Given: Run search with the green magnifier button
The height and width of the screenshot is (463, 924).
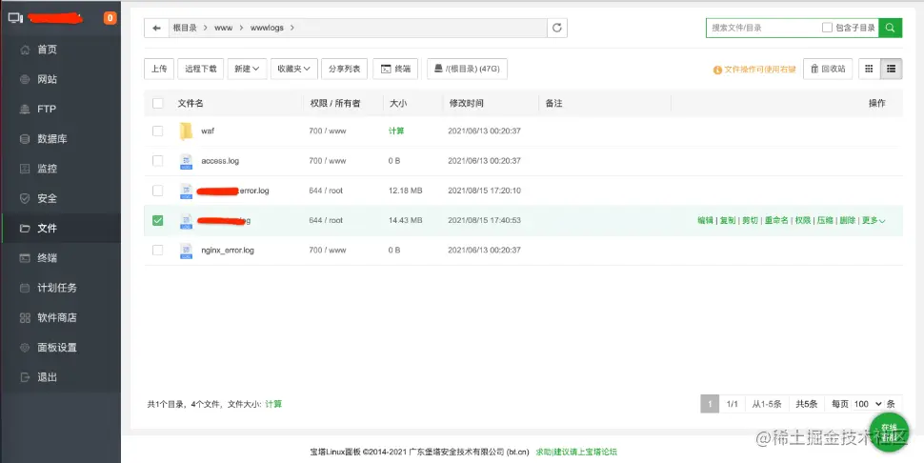Looking at the screenshot, I should click(x=890, y=28).
